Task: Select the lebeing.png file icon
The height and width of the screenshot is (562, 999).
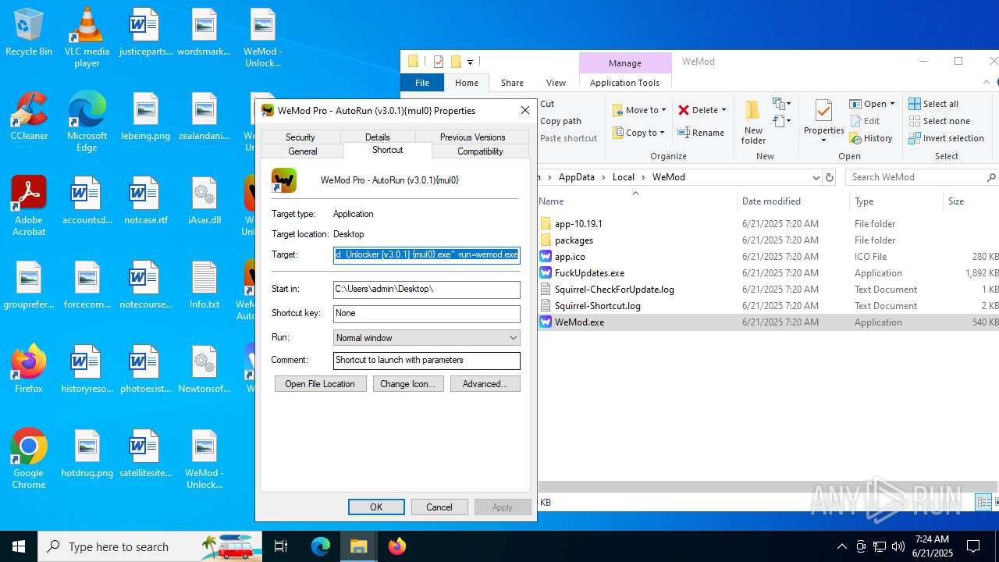Action: click(145, 116)
